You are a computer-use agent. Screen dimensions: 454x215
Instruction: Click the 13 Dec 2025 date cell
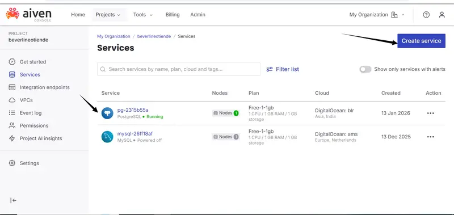click(396, 137)
